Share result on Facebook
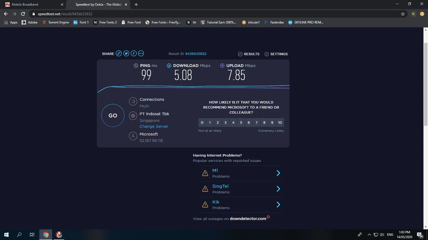This screenshot has width=428, height=240. pyautogui.click(x=134, y=53)
